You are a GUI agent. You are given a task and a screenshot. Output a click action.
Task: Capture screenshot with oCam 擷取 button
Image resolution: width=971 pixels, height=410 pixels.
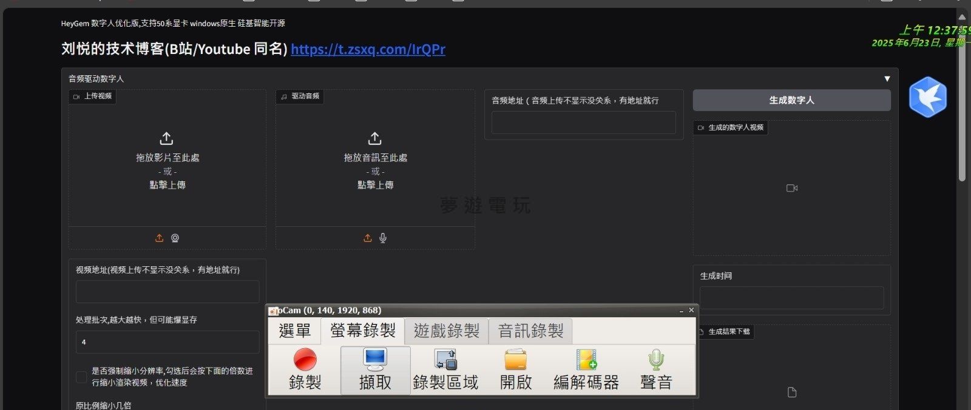coord(375,370)
